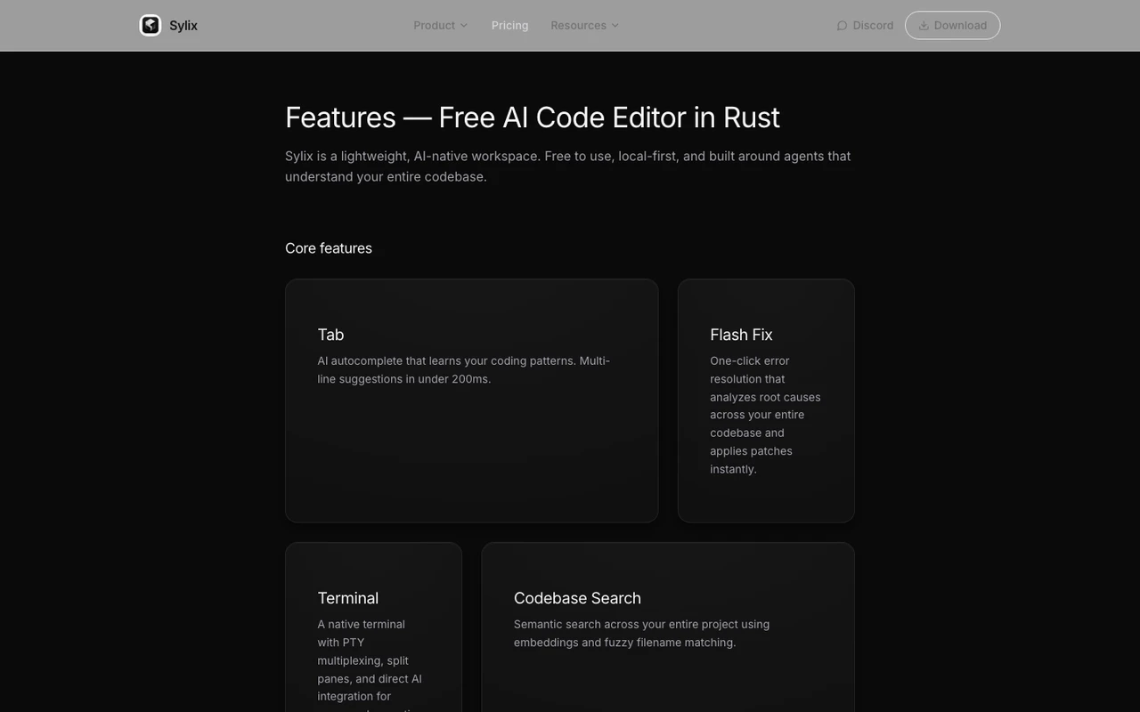Viewport: 1140px width, 712px height.
Task: Click the main Features page title
Action: click(533, 117)
